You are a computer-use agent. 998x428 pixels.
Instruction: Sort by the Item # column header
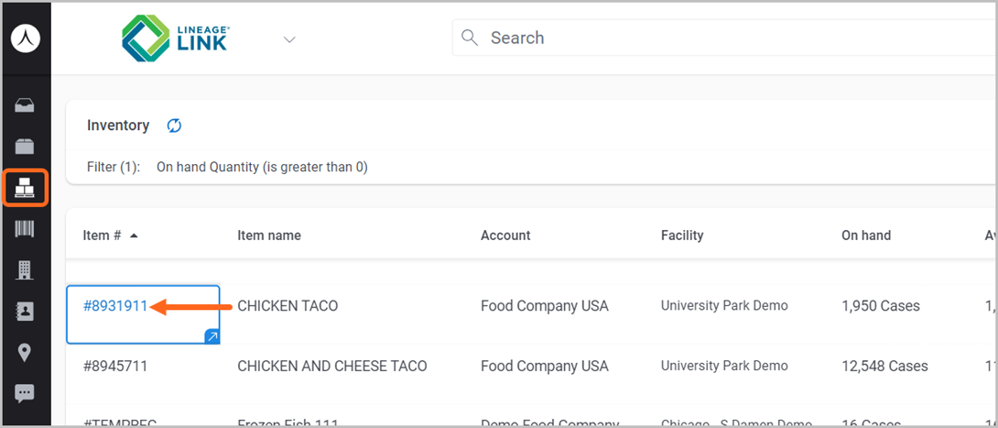click(103, 236)
